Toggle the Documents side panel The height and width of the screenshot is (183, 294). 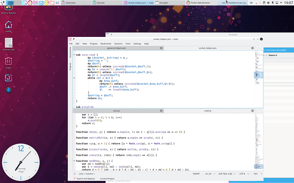[x=70, y=52]
